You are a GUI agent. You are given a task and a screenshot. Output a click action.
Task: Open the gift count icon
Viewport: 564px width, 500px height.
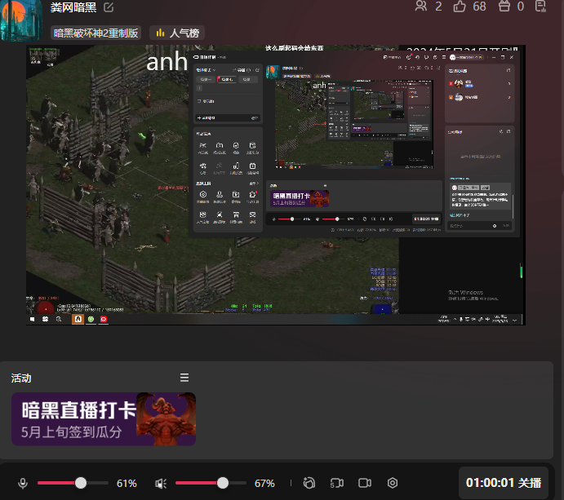point(504,6)
